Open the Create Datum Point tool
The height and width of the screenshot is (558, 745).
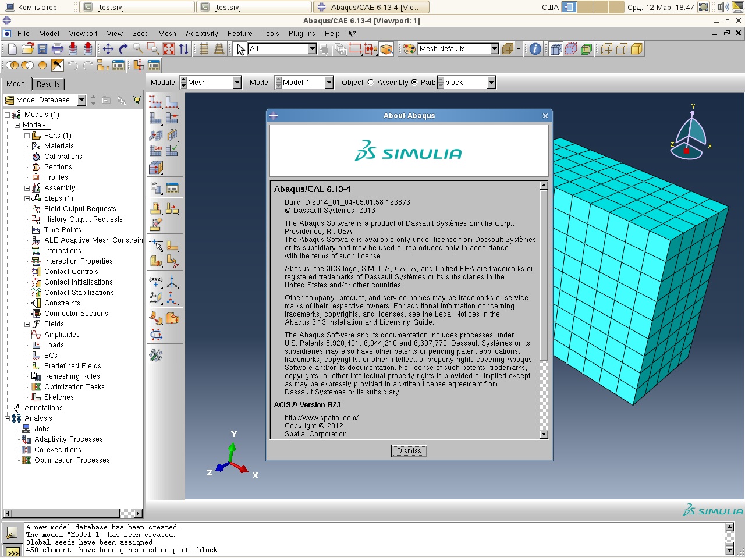[x=155, y=281]
